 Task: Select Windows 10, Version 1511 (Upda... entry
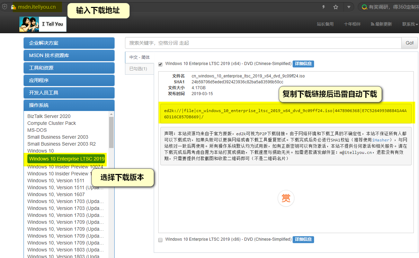point(65,187)
